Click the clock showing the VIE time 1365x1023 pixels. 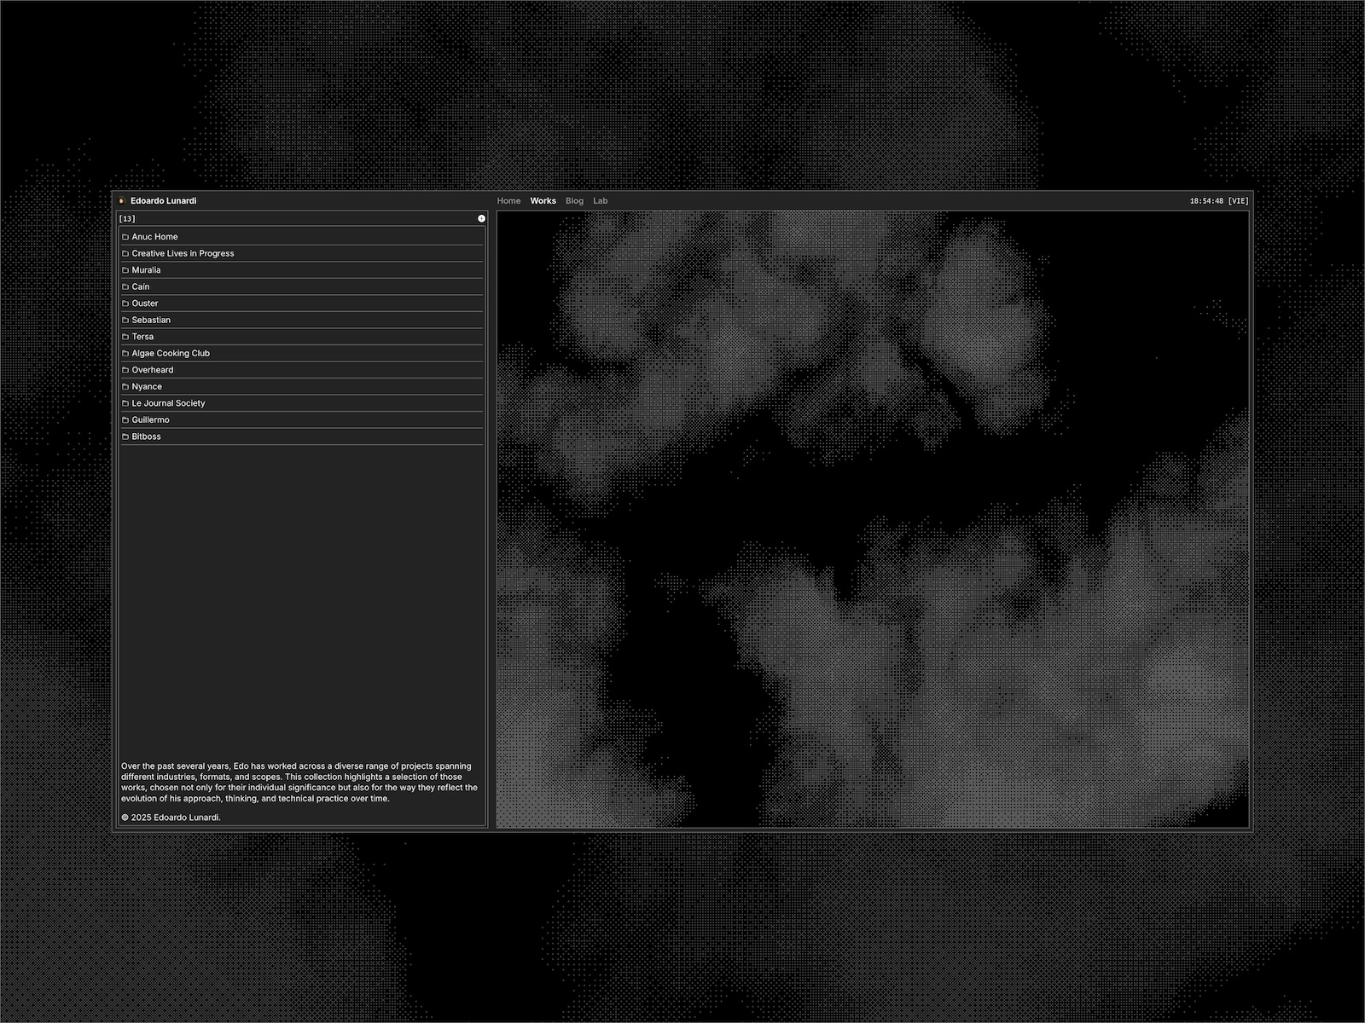(x=1218, y=201)
